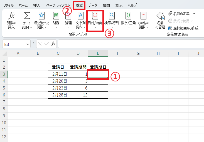Expand the 数学/三角 dropdown chevron
Screen dimensions: 204x142
pyautogui.click(x=129, y=27)
